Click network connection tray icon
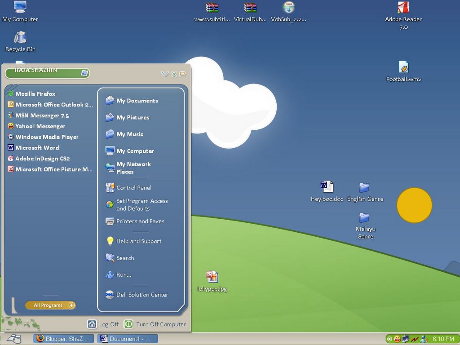The height and width of the screenshot is (345, 460). [406, 339]
